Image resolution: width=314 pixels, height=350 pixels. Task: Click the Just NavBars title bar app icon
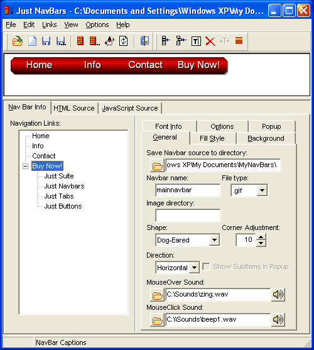[x=9, y=10]
